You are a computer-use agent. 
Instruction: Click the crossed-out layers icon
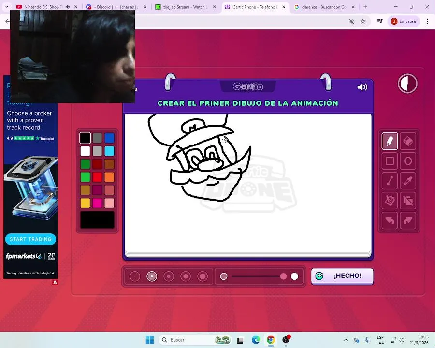(408, 201)
